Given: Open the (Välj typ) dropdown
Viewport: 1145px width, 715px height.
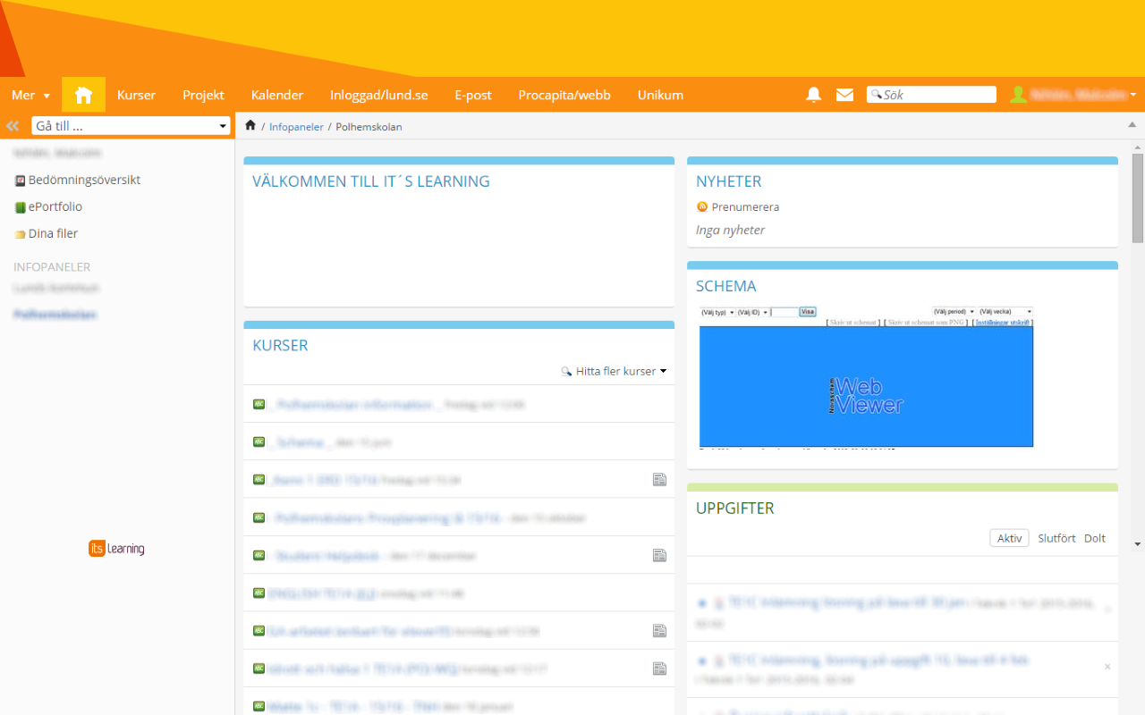Looking at the screenshot, I should pyautogui.click(x=717, y=312).
